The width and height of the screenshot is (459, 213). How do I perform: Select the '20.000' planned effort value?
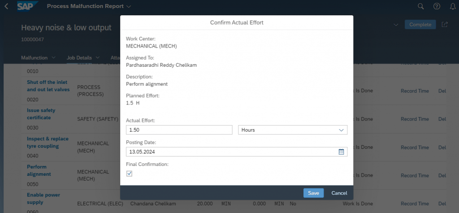[205, 204]
